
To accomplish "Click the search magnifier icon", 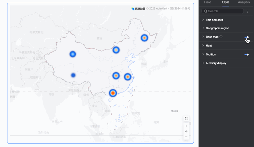I will click(x=206, y=11).
